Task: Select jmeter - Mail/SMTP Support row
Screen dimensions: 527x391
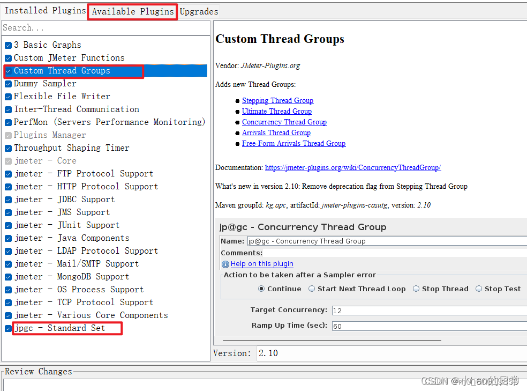Action: point(106,264)
